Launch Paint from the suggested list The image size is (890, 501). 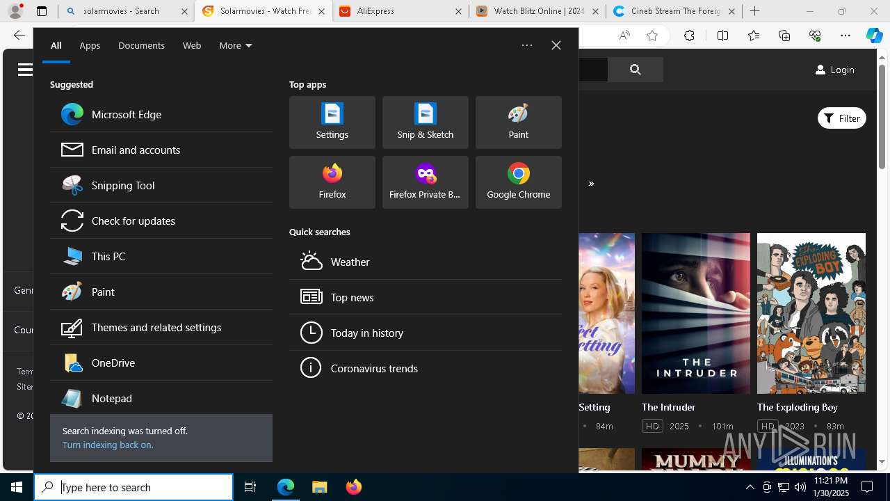tap(161, 292)
